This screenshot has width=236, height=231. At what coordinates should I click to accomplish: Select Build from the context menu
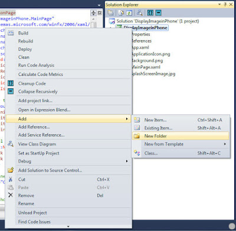point(68,33)
